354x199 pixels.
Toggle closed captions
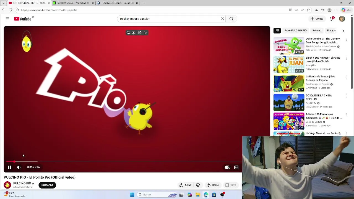(x=236, y=167)
